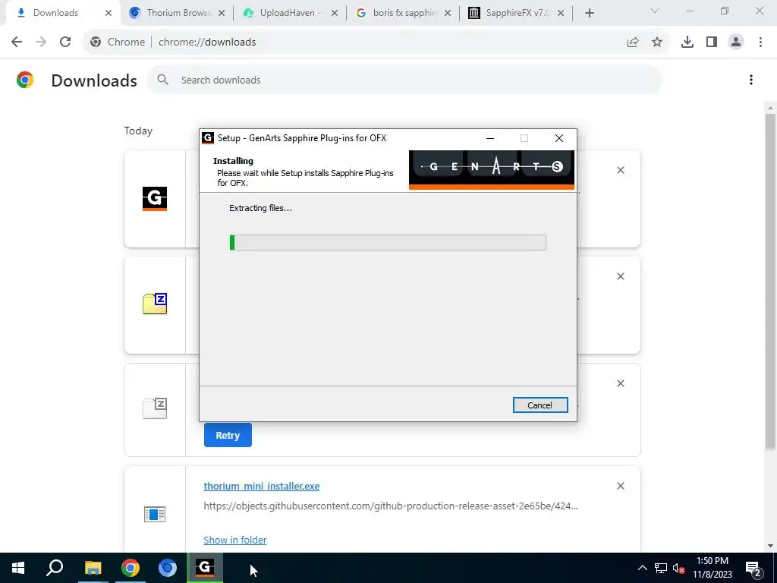Switch to the SapphireFX v7 tab
The width and height of the screenshot is (777, 583).
pyautogui.click(x=516, y=13)
